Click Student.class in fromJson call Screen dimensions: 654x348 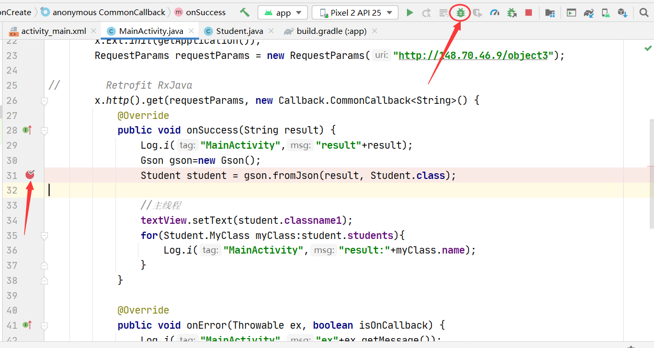(x=407, y=175)
